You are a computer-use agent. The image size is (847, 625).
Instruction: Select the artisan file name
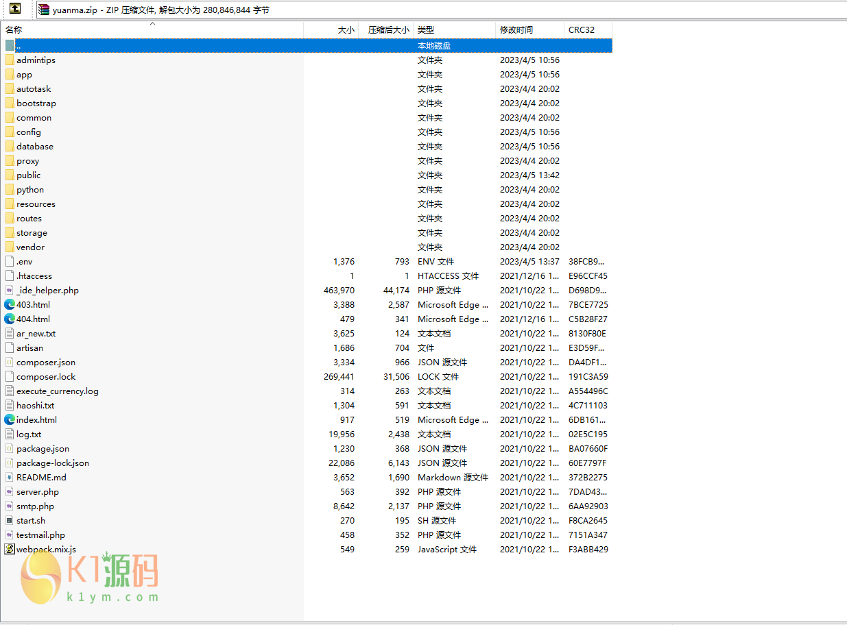coord(30,347)
